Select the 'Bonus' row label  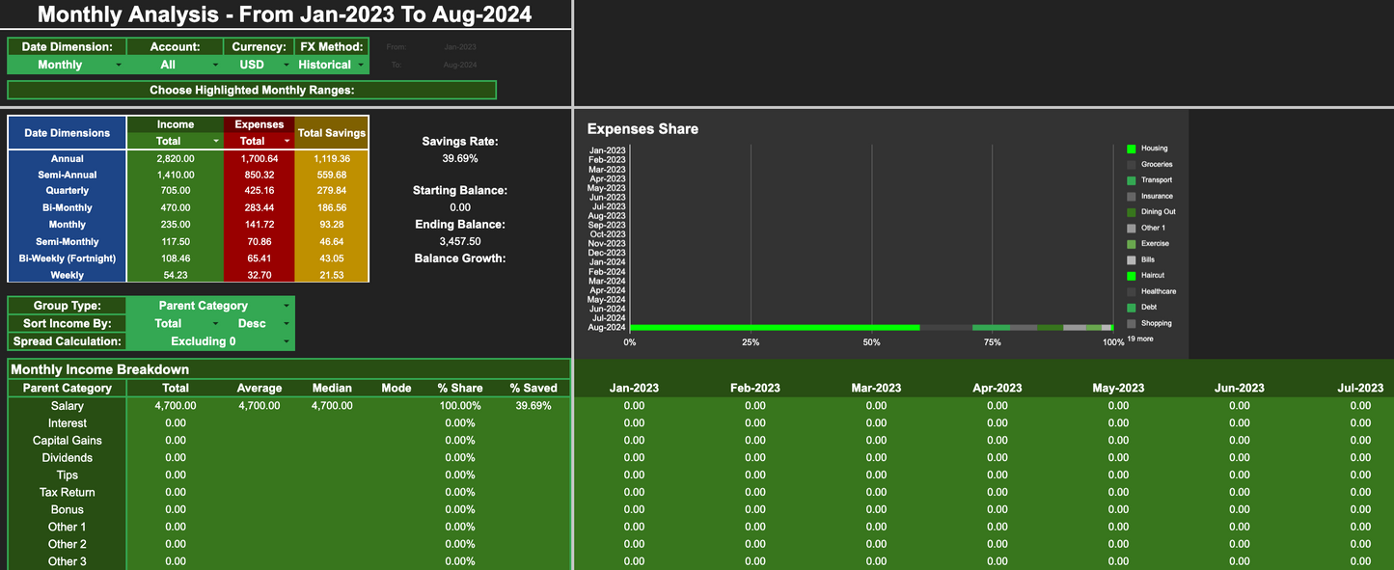tap(67, 510)
